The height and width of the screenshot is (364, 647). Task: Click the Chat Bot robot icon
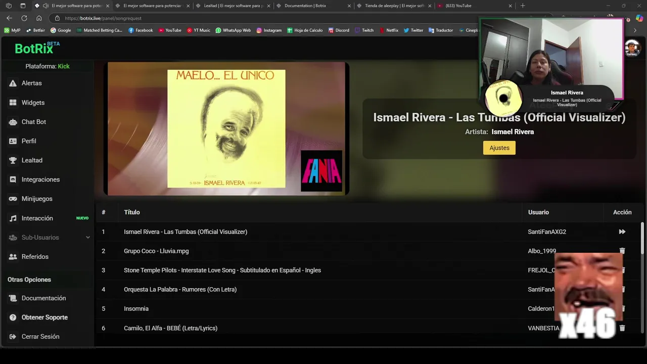pos(13,122)
